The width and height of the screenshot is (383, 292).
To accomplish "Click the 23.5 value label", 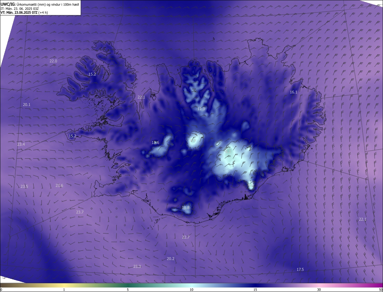I will pyautogui.click(x=24, y=186).
